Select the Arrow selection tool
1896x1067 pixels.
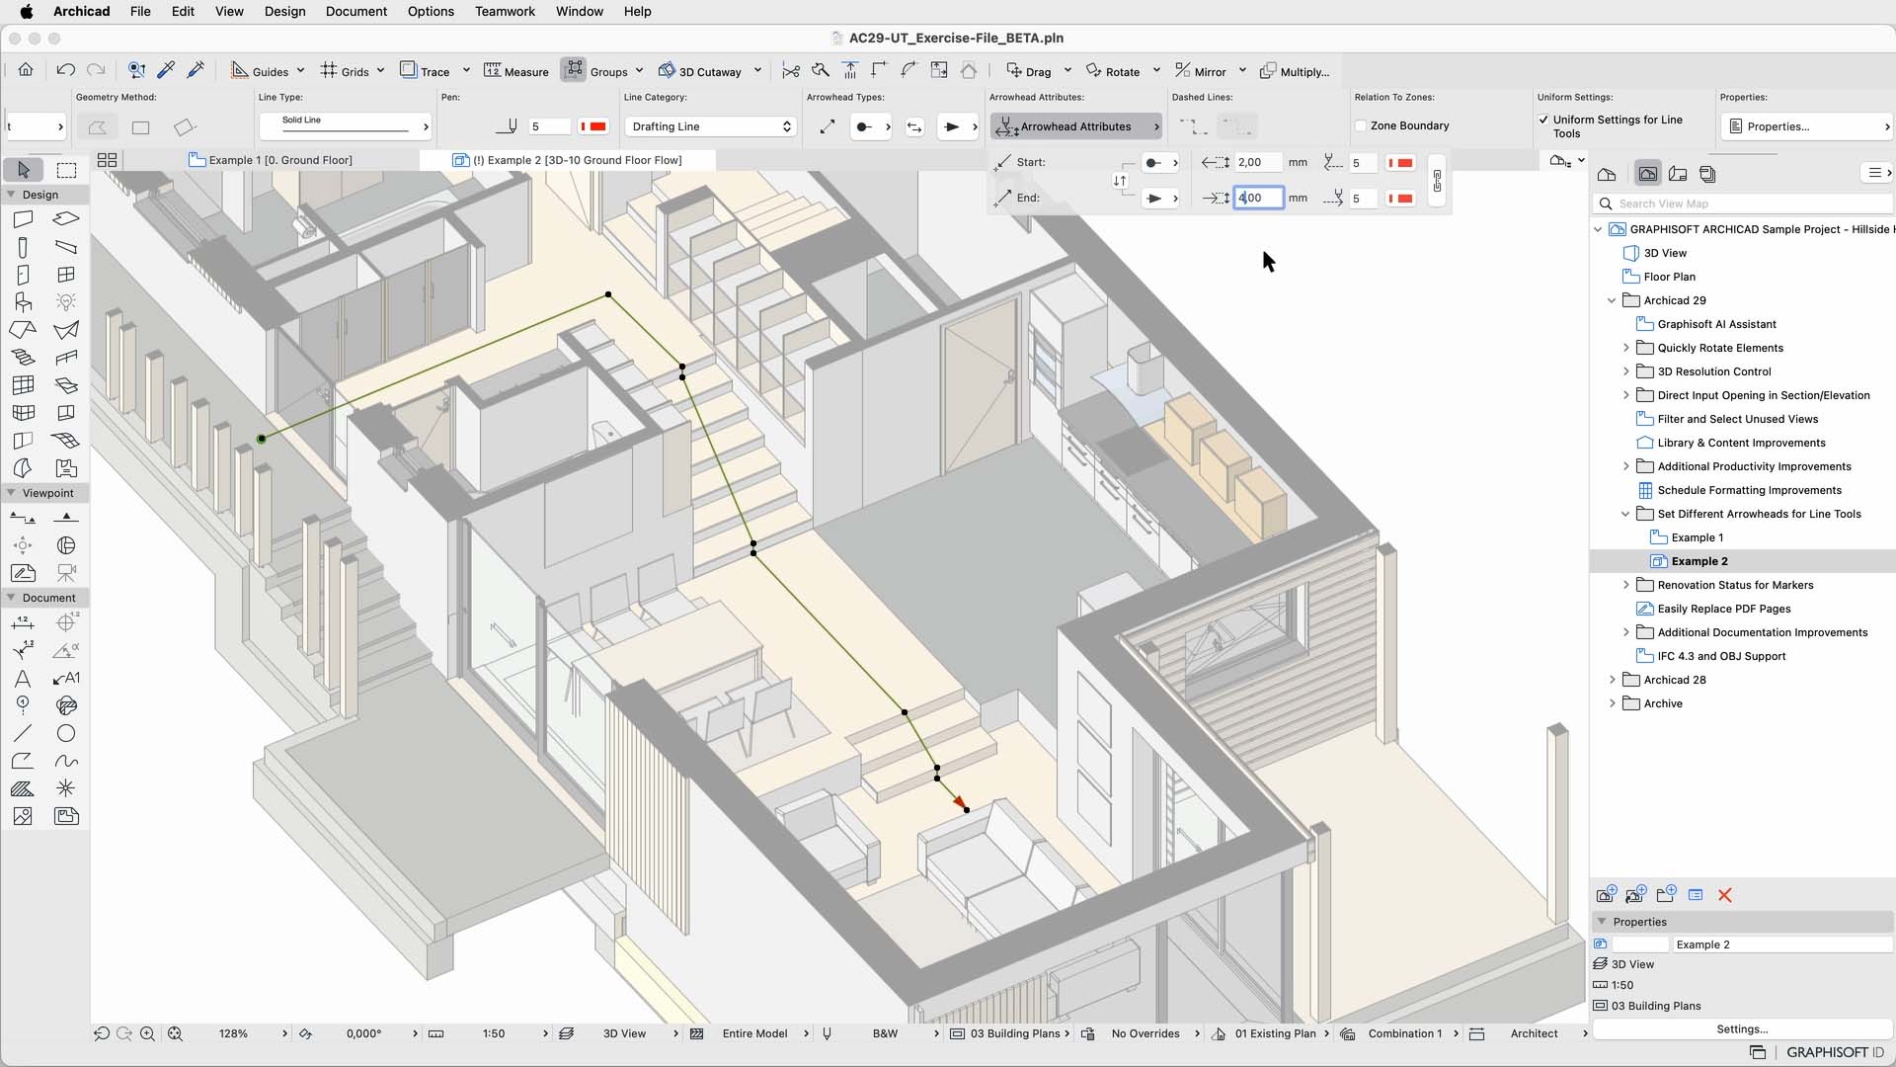pyautogui.click(x=24, y=170)
